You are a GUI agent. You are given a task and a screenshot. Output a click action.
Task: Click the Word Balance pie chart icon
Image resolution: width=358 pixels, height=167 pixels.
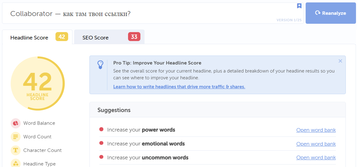tap(15, 123)
